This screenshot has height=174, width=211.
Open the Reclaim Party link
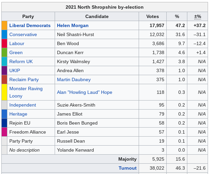point(24,79)
